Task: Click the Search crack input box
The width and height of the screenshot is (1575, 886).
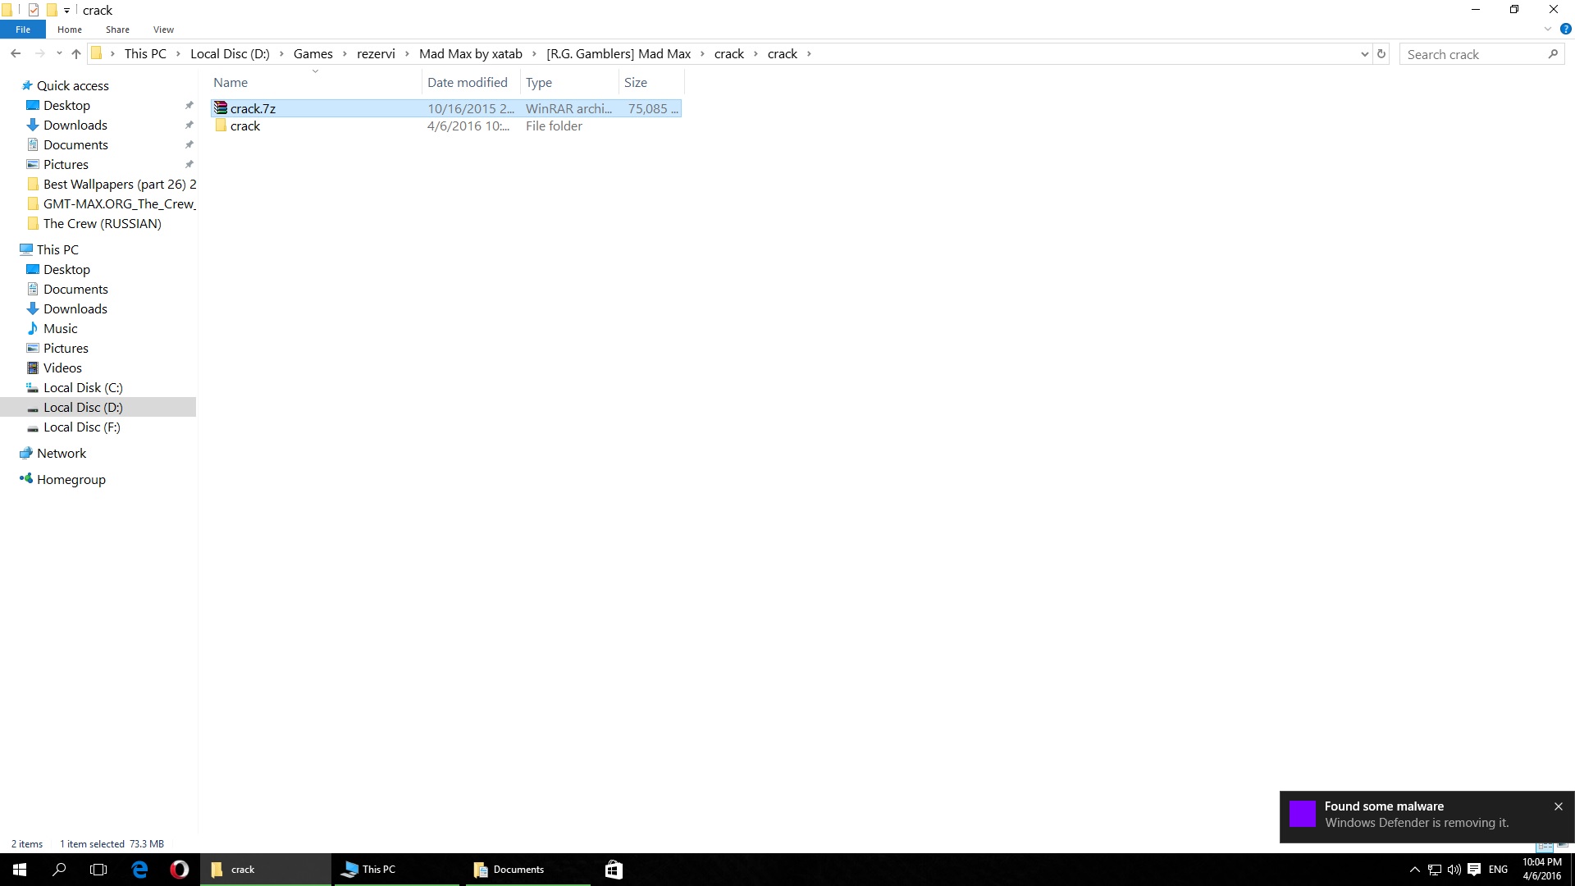Action: click(1472, 54)
